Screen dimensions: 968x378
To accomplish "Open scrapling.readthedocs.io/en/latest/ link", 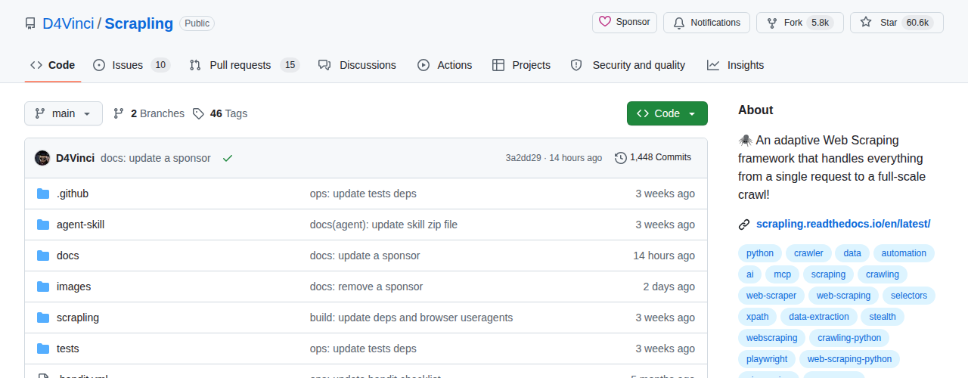I will click(x=843, y=224).
